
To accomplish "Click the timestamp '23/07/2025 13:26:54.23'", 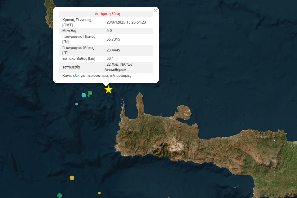I will coord(126,22).
